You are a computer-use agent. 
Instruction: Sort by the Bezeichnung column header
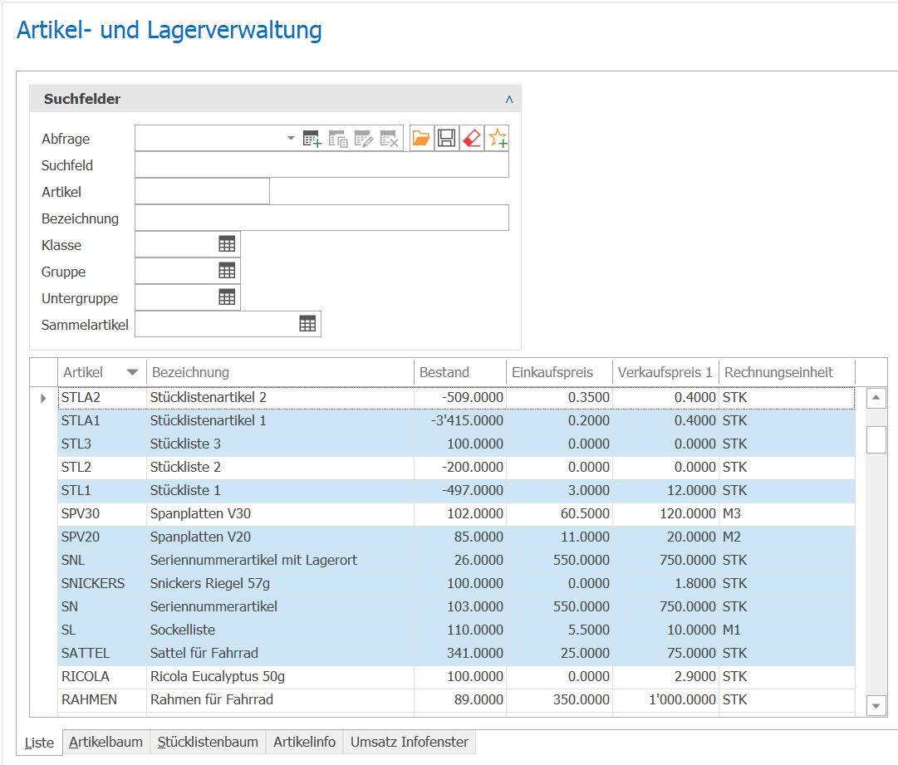click(x=280, y=372)
